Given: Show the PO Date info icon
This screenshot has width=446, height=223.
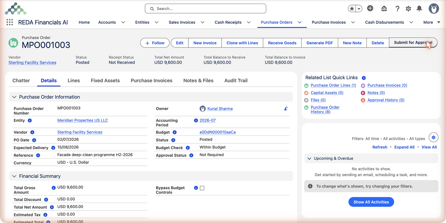Looking at the screenshot, I should point(34,140).
